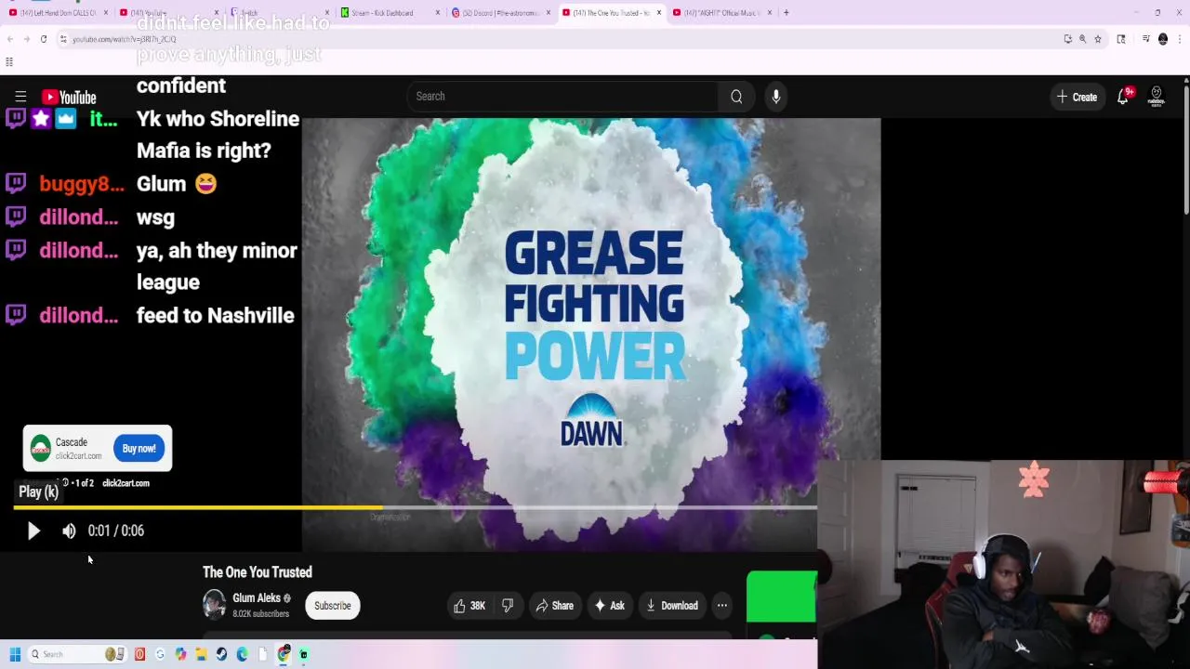
Task: Click the browser address bar URL
Action: pos(125,39)
